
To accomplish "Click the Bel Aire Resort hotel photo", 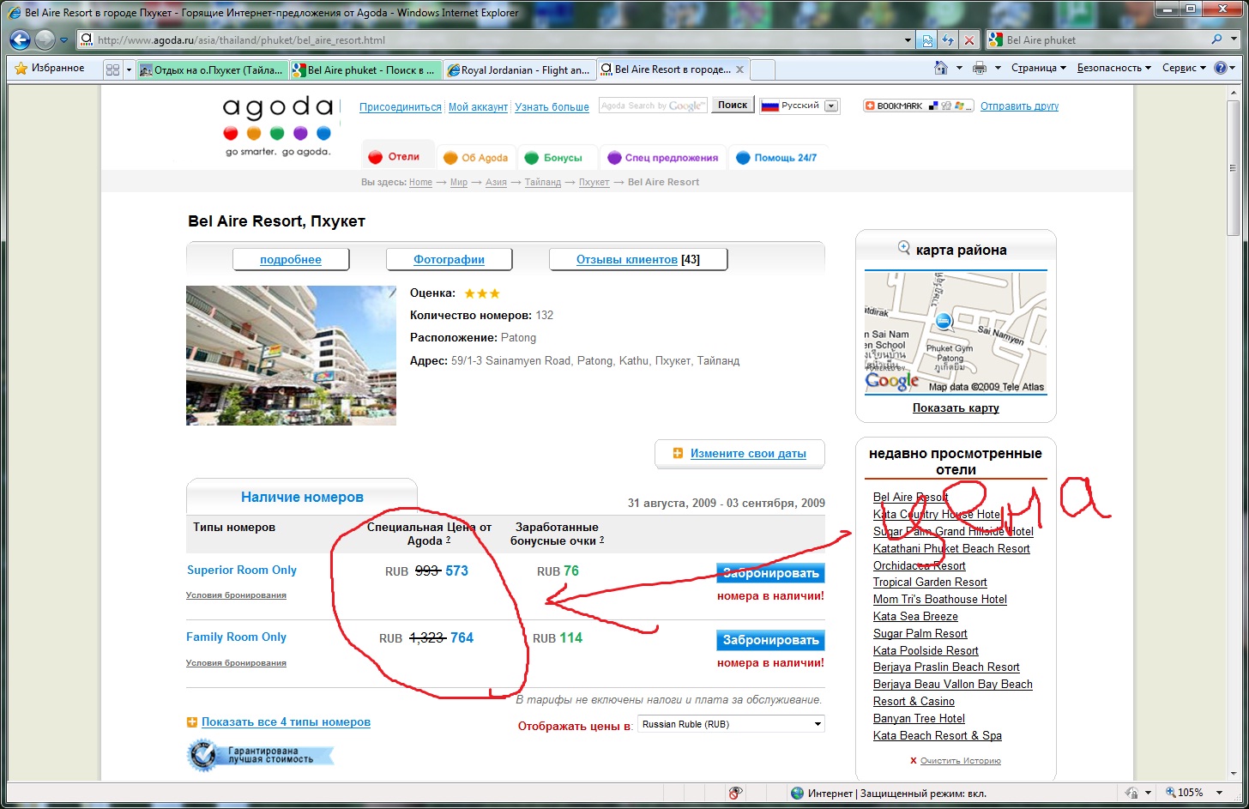I will click(291, 355).
